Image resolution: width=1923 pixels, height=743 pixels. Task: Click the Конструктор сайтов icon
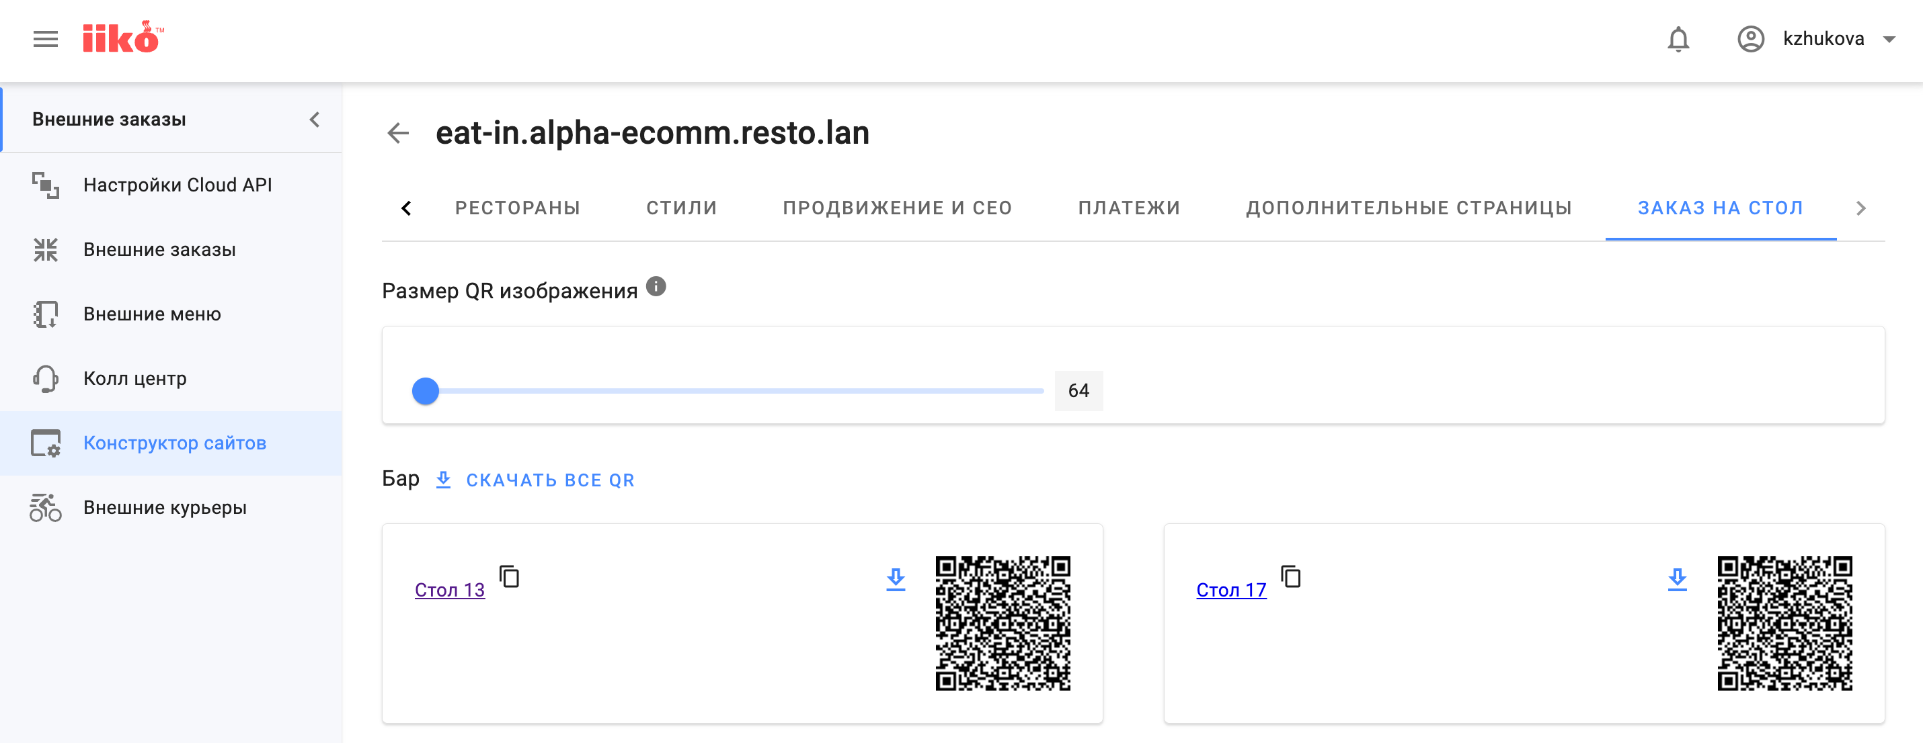[46, 443]
